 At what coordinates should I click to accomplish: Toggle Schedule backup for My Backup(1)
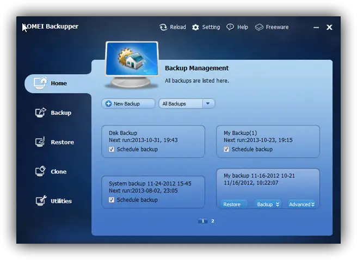(x=226, y=149)
